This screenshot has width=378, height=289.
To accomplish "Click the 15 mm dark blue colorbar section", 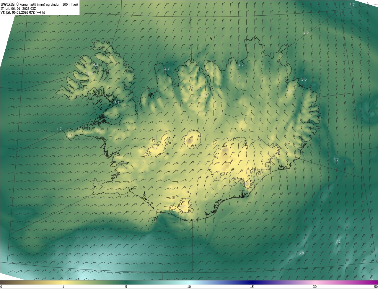I will [x=252, y=282].
